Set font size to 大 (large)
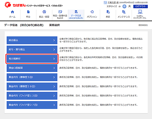 (130, 6)
